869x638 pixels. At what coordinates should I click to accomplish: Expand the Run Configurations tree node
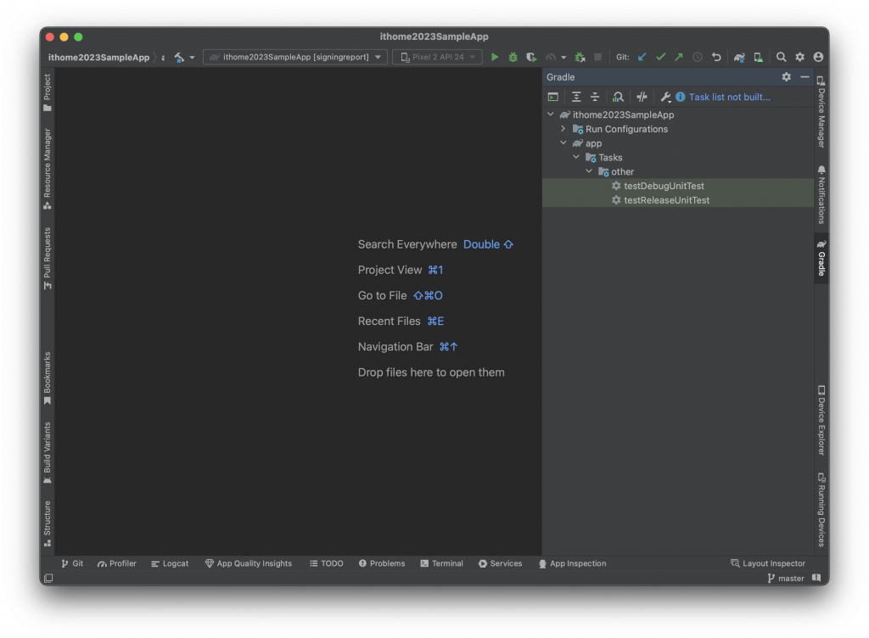563,129
